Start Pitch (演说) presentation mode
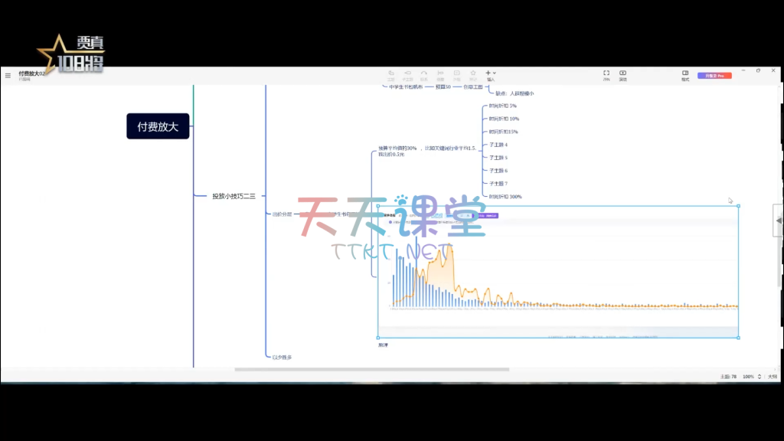The height and width of the screenshot is (441, 784). click(x=622, y=74)
